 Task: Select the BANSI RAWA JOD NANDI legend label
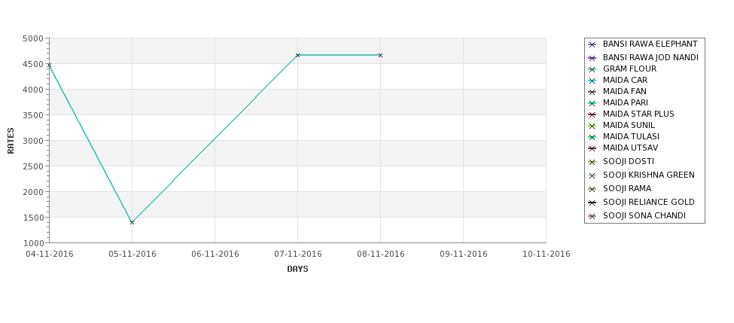[650, 57]
